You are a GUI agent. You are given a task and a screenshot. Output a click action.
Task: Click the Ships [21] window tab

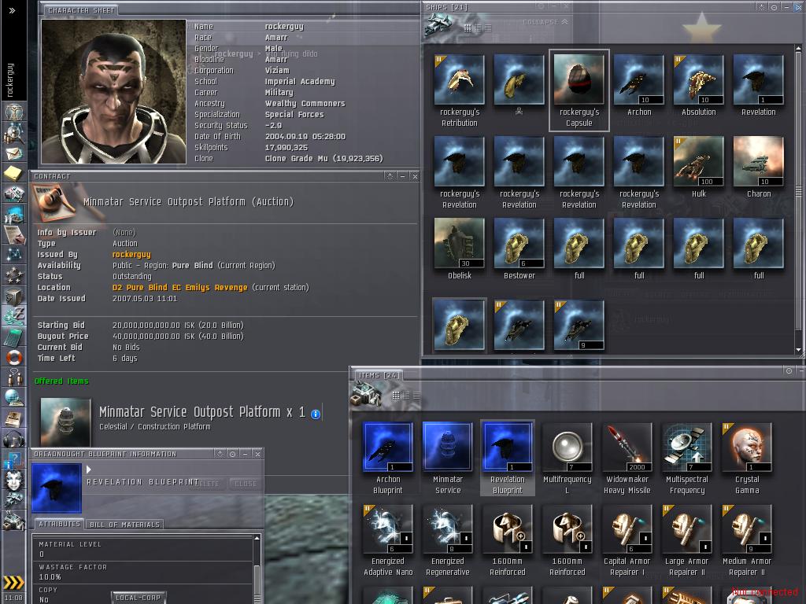(x=447, y=7)
